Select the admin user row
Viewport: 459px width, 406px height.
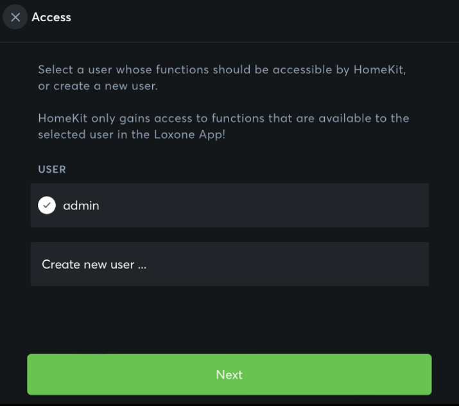[229, 206]
